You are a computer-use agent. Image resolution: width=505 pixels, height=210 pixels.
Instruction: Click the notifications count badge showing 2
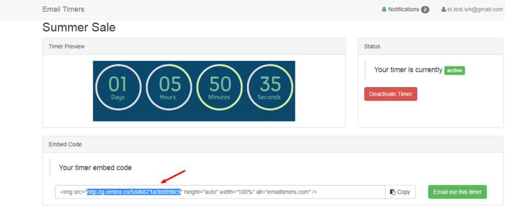pos(425,10)
